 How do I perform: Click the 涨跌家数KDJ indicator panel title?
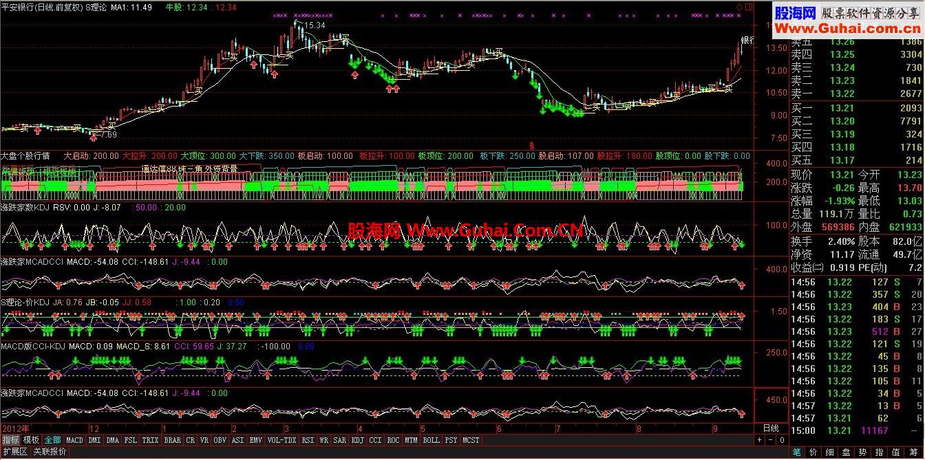click(x=25, y=207)
